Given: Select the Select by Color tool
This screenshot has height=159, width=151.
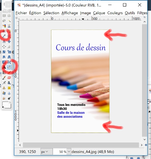Looking at the screenshot, I should click(4, 26).
